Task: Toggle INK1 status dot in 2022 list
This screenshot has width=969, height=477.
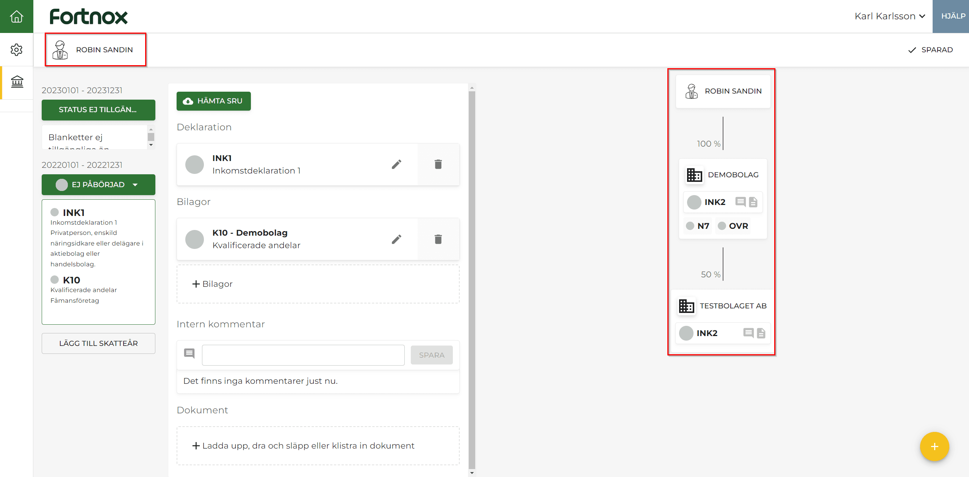Action: [x=55, y=212]
